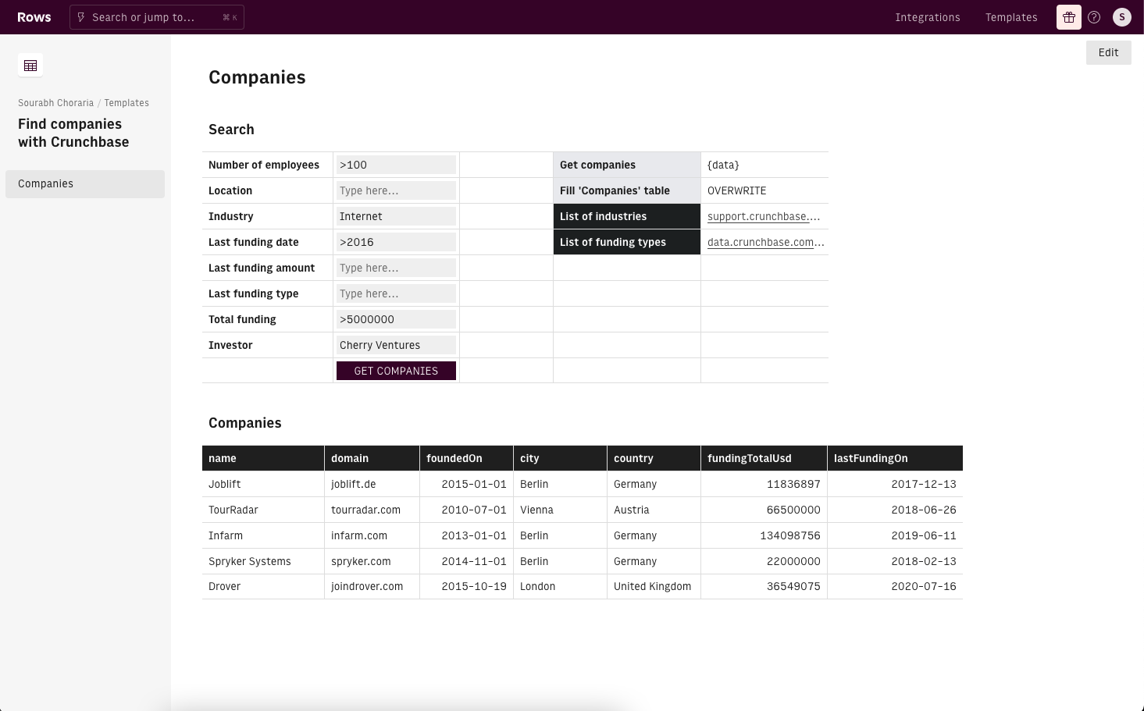1144x711 pixels.
Task: Select the Fill 'Companies' table label cell
Action: point(627,190)
